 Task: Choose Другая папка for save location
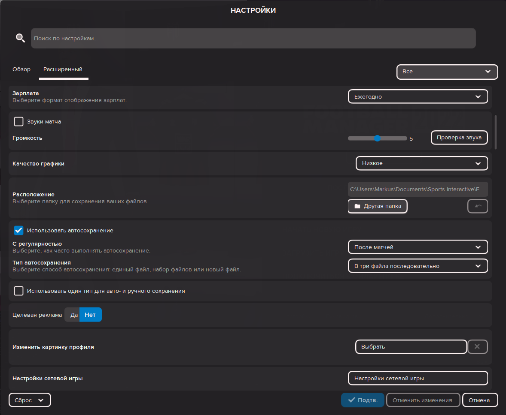(378, 206)
